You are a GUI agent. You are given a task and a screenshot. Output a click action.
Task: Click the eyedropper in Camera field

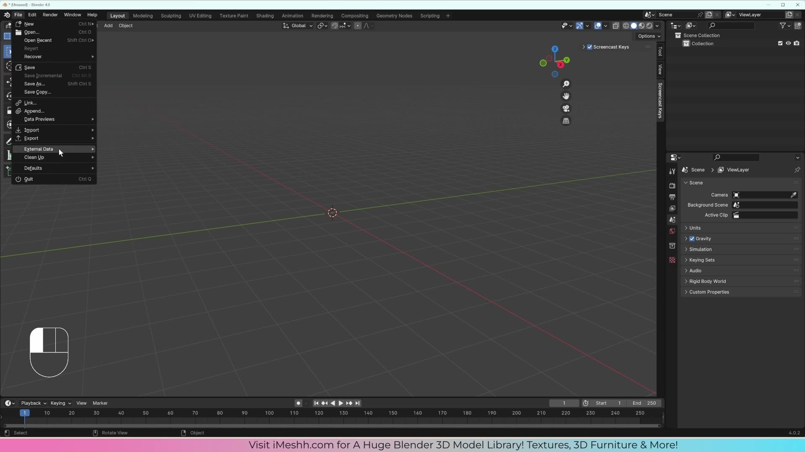pos(793,195)
